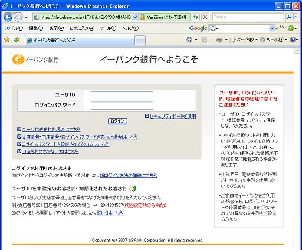Click the Google Toolbar logo

pyautogui.click(x=198, y=28)
